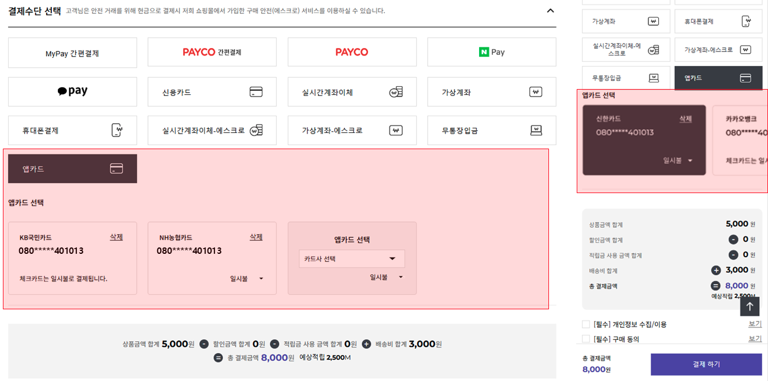Open the 카드사 선택 dropdown

click(352, 258)
